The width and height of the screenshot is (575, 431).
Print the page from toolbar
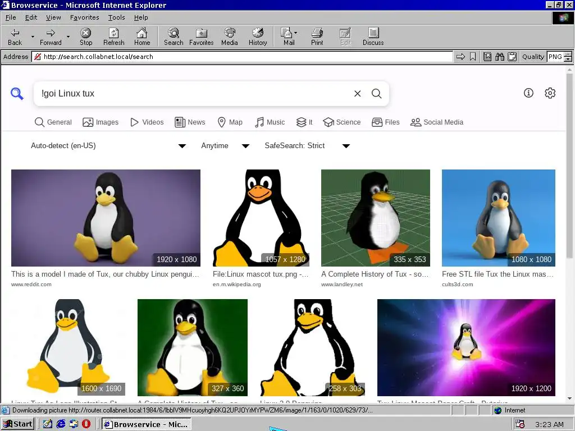(x=317, y=36)
